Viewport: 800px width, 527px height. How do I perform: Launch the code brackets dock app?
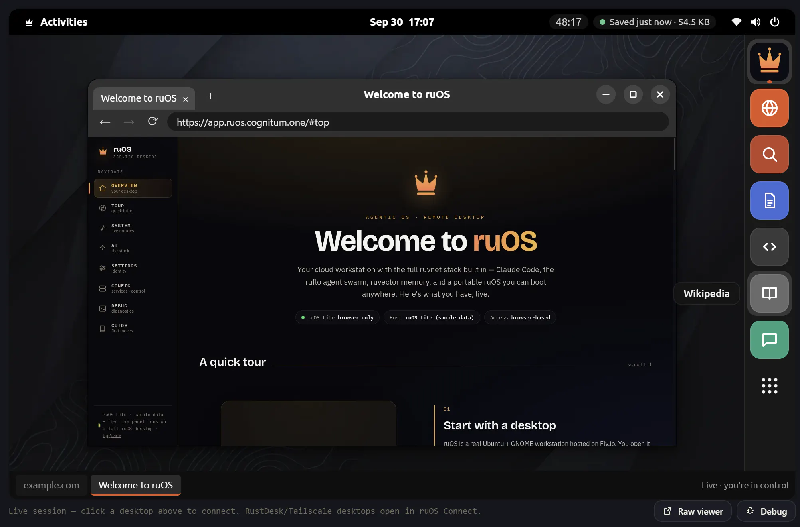769,247
